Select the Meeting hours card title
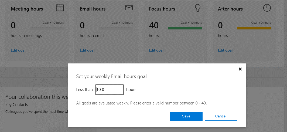The height and width of the screenshot is (132, 287). pos(27,9)
